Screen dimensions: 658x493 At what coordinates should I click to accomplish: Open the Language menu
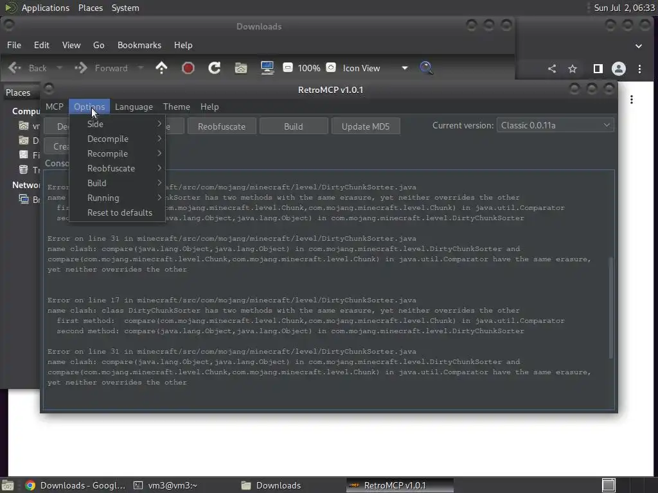tap(134, 107)
